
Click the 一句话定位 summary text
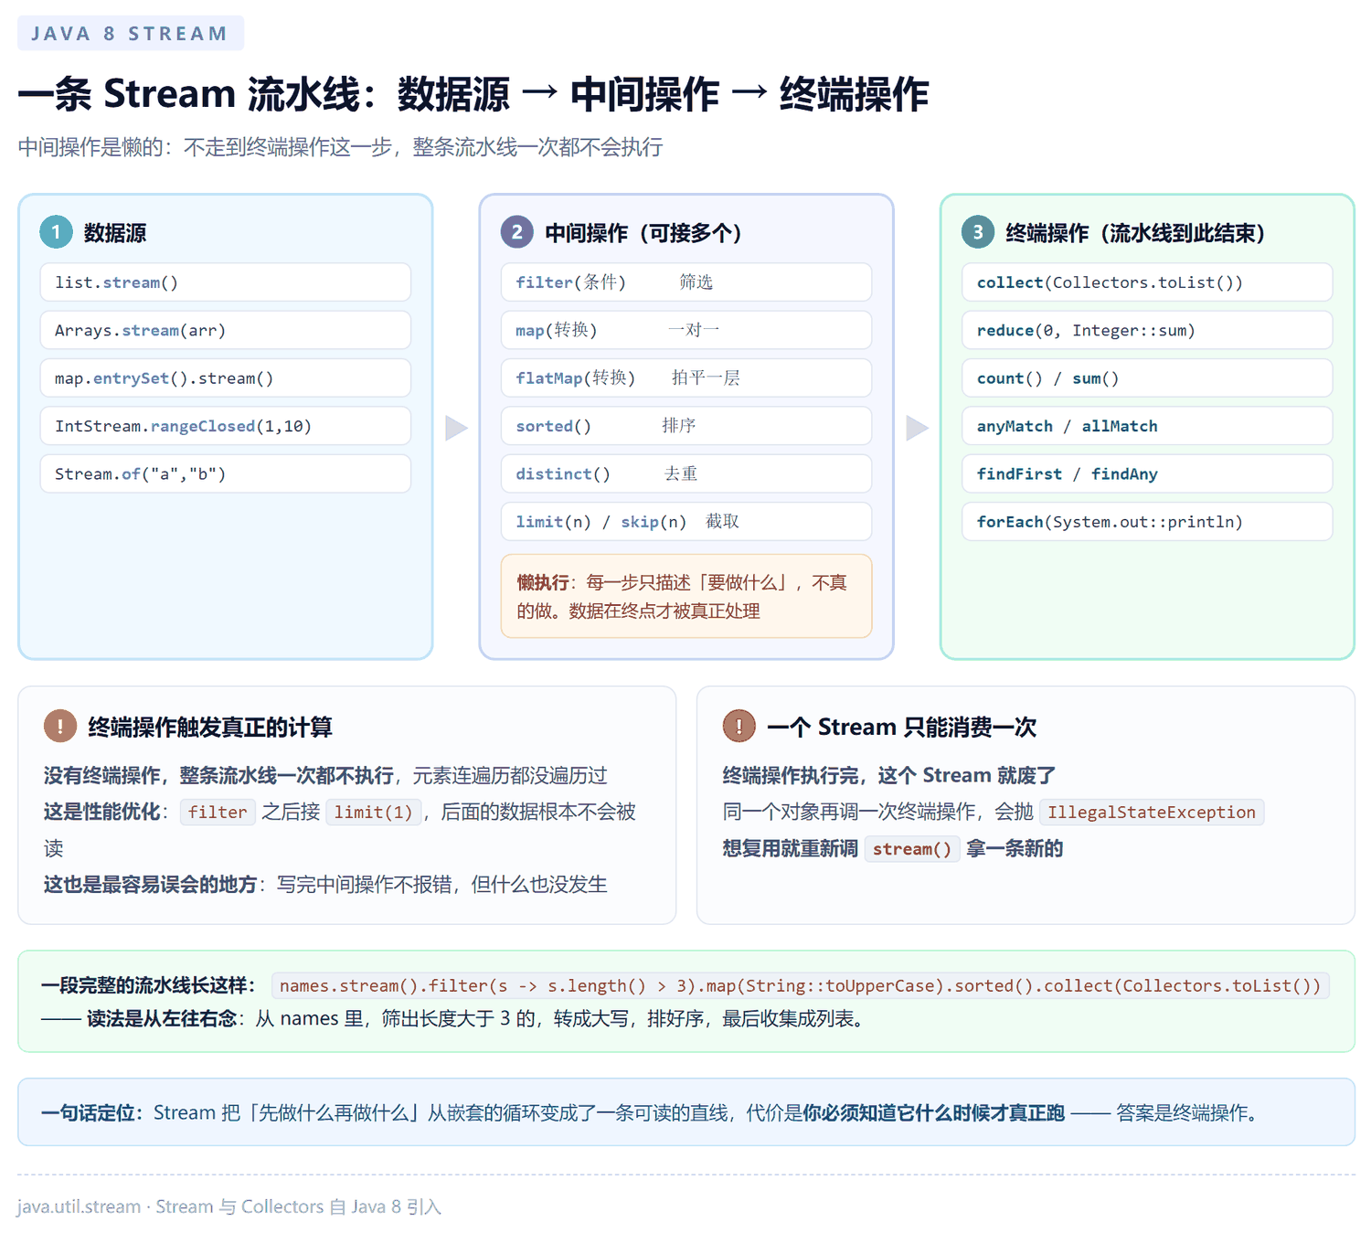point(653,1113)
